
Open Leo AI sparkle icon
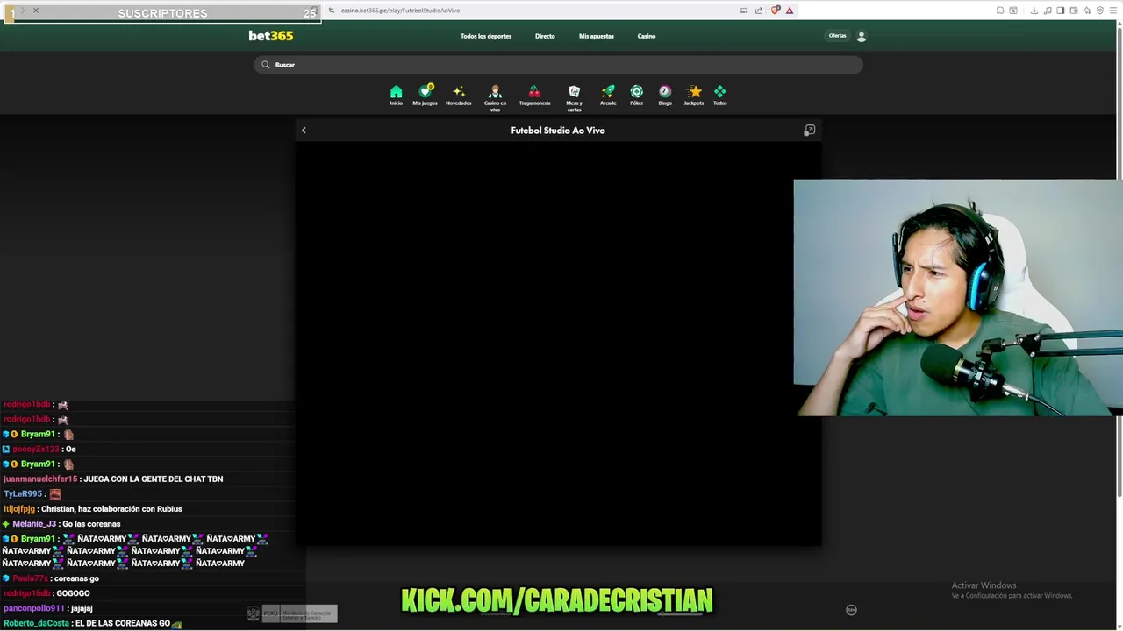coord(1087,11)
